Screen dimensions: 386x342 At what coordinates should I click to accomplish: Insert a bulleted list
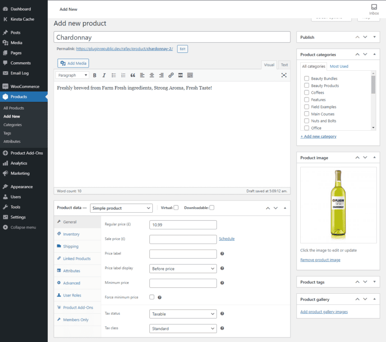(x=114, y=75)
